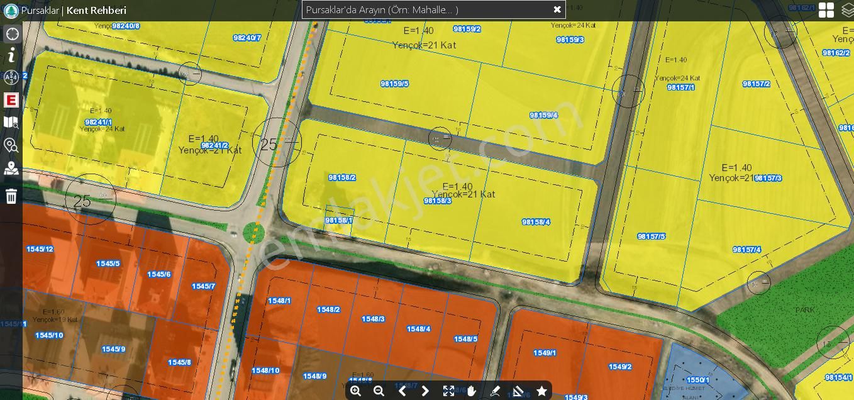
Task: Go to previous map view arrow
Action: click(x=402, y=391)
